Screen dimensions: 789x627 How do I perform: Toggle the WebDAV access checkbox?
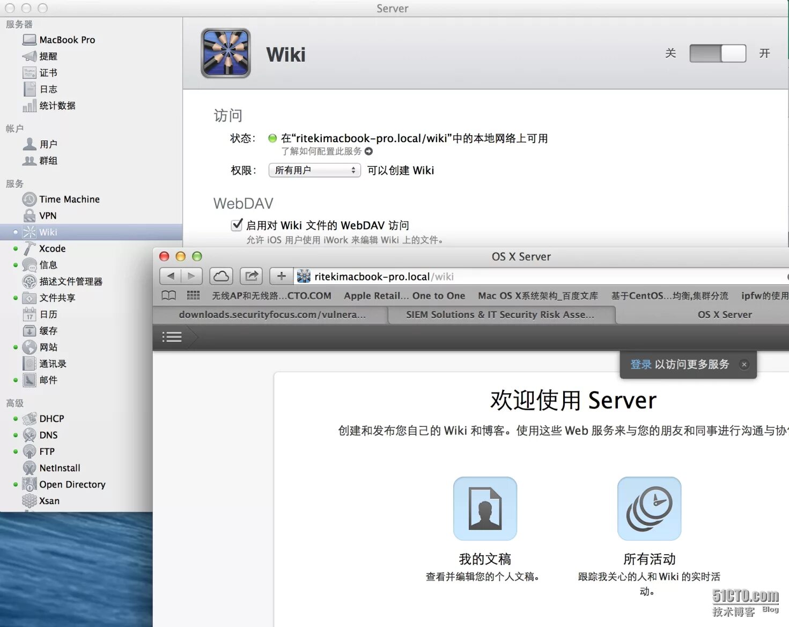pyautogui.click(x=237, y=225)
